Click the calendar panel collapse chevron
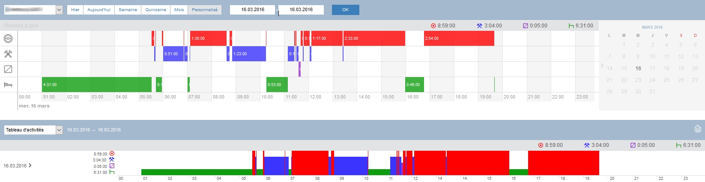The image size is (705, 182). click(x=602, y=66)
